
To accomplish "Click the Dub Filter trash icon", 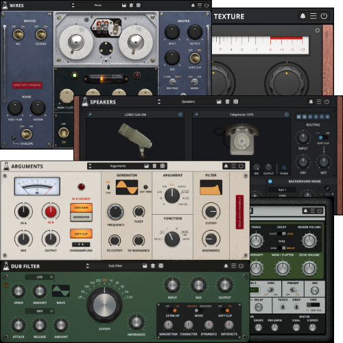I will pyautogui.click(x=153, y=265).
